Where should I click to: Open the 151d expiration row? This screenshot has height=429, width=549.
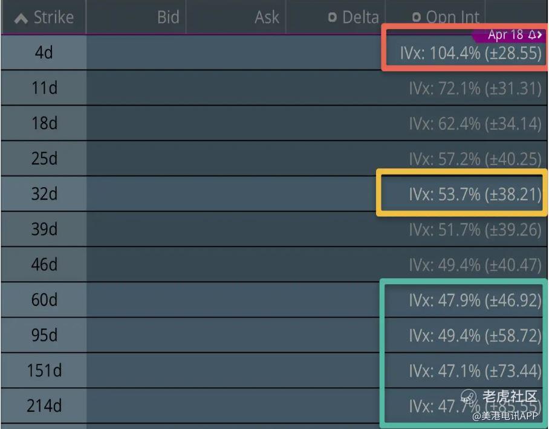point(44,370)
